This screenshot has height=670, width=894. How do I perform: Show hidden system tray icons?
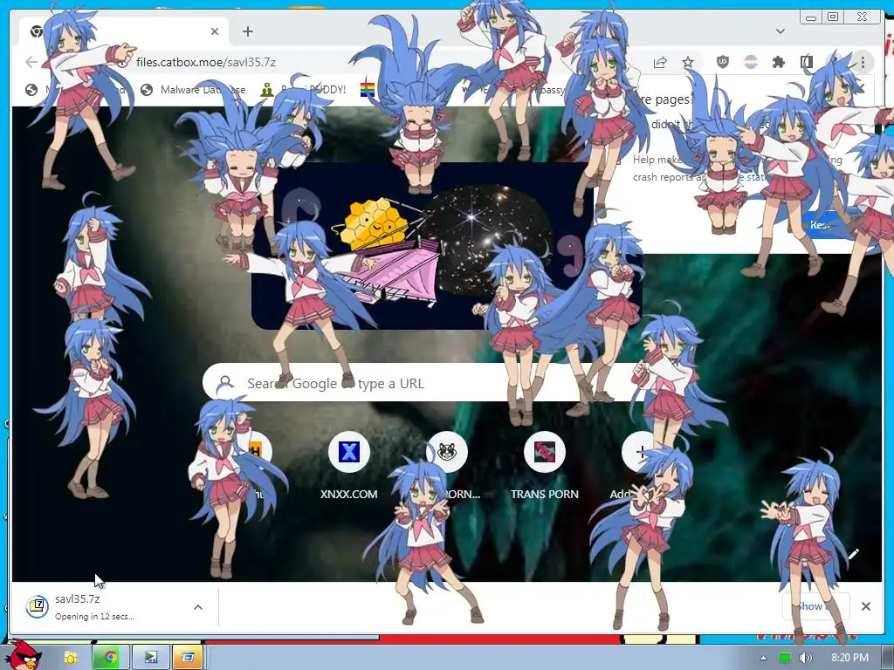pyautogui.click(x=763, y=658)
